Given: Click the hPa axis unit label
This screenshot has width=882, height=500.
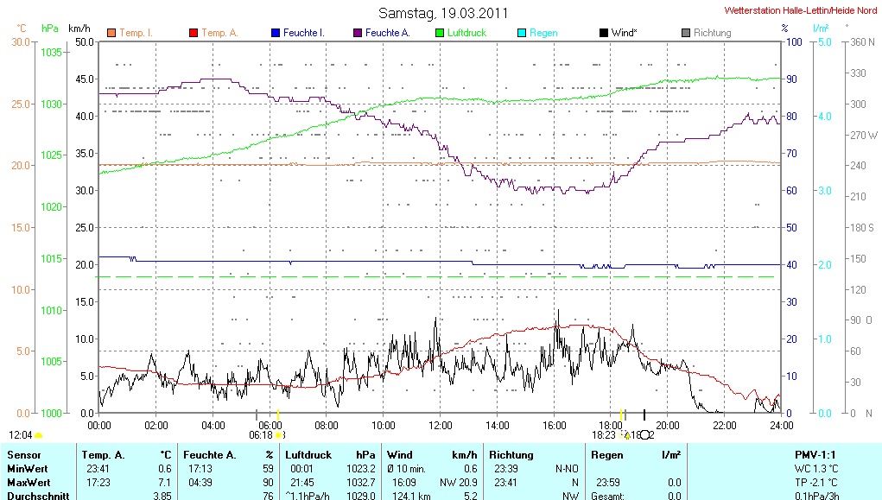Looking at the screenshot, I should coord(50,28).
